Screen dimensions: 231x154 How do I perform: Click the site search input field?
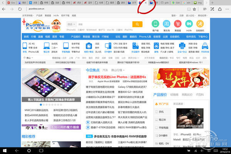pyautogui.click(x=104, y=24)
